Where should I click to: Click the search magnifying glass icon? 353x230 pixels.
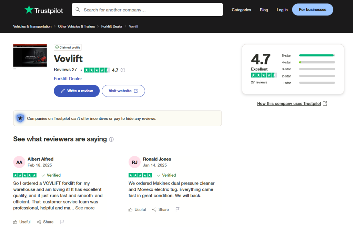point(78,9)
